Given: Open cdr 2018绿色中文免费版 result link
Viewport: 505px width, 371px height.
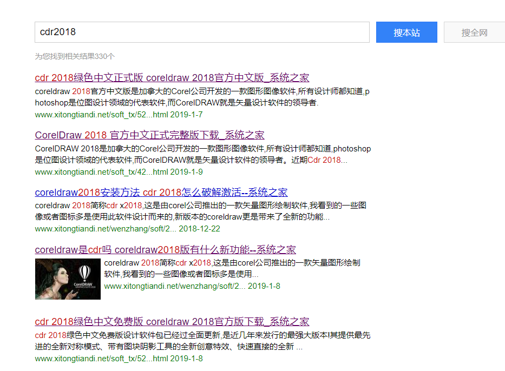Looking at the screenshot, I should click(172, 322).
